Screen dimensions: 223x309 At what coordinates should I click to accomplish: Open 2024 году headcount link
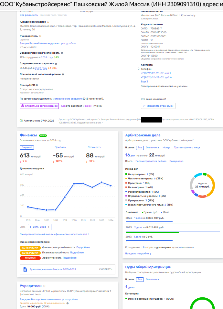point(47,58)
